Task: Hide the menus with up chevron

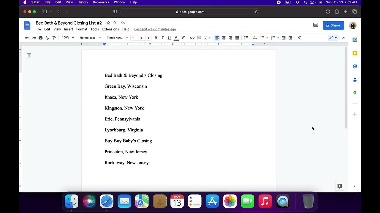Action: tap(343, 38)
